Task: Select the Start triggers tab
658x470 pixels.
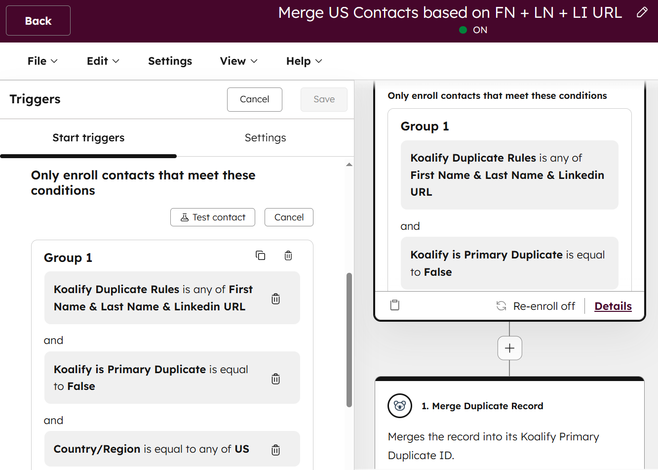Action: pos(88,138)
